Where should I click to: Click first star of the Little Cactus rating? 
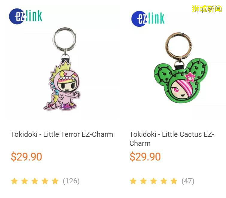[x=133, y=181]
